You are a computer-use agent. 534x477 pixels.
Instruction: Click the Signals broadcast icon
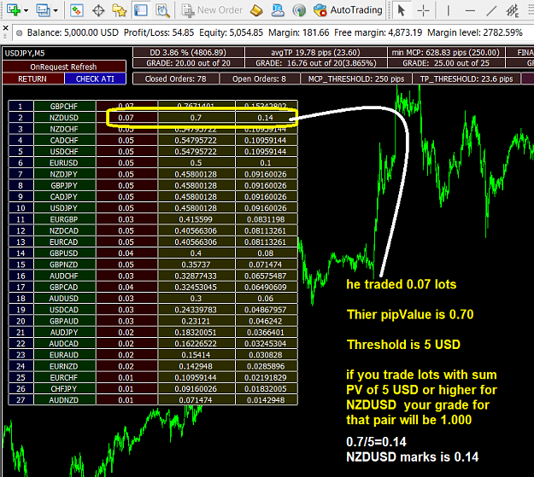tap(299, 10)
